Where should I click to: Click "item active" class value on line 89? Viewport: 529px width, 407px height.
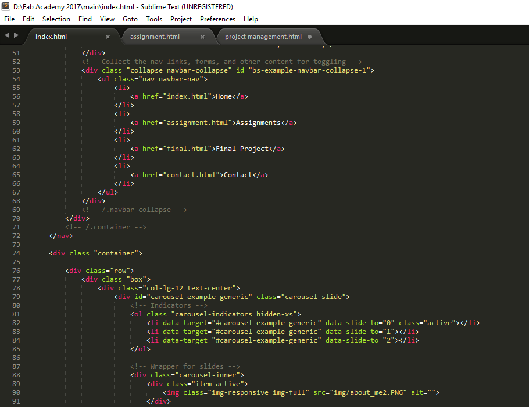(x=218, y=384)
